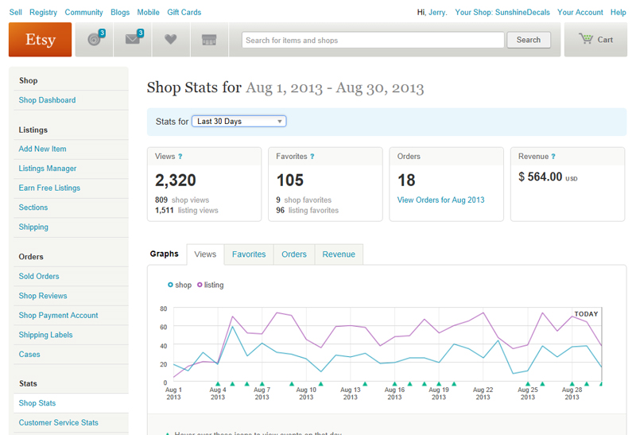Viewport: 636px width, 435px height.
Task: Open Your Account
Action: 580,12
